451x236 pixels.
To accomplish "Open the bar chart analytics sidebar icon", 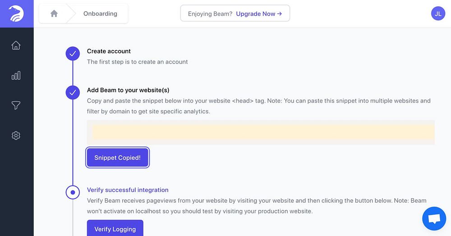I will tap(16, 76).
